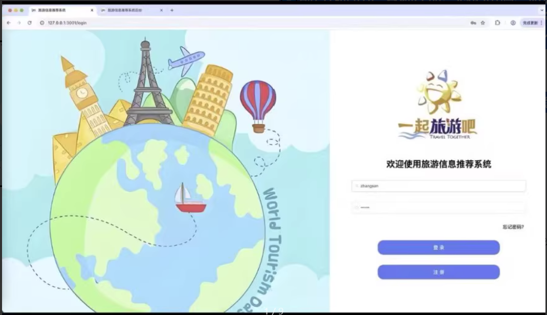View site information icon in address bar

click(x=42, y=23)
